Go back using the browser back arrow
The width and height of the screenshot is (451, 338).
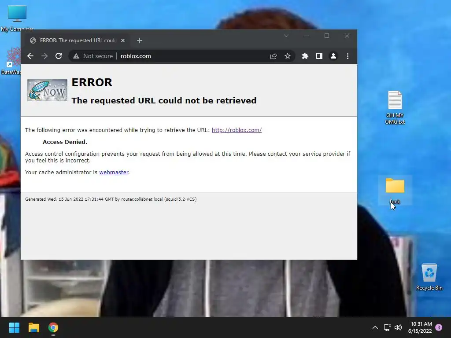[30, 56]
